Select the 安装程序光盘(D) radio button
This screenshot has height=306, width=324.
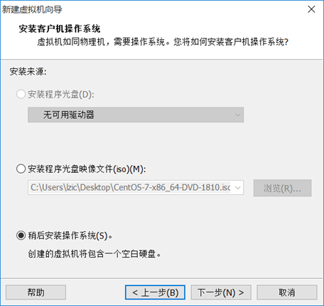(21, 94)
